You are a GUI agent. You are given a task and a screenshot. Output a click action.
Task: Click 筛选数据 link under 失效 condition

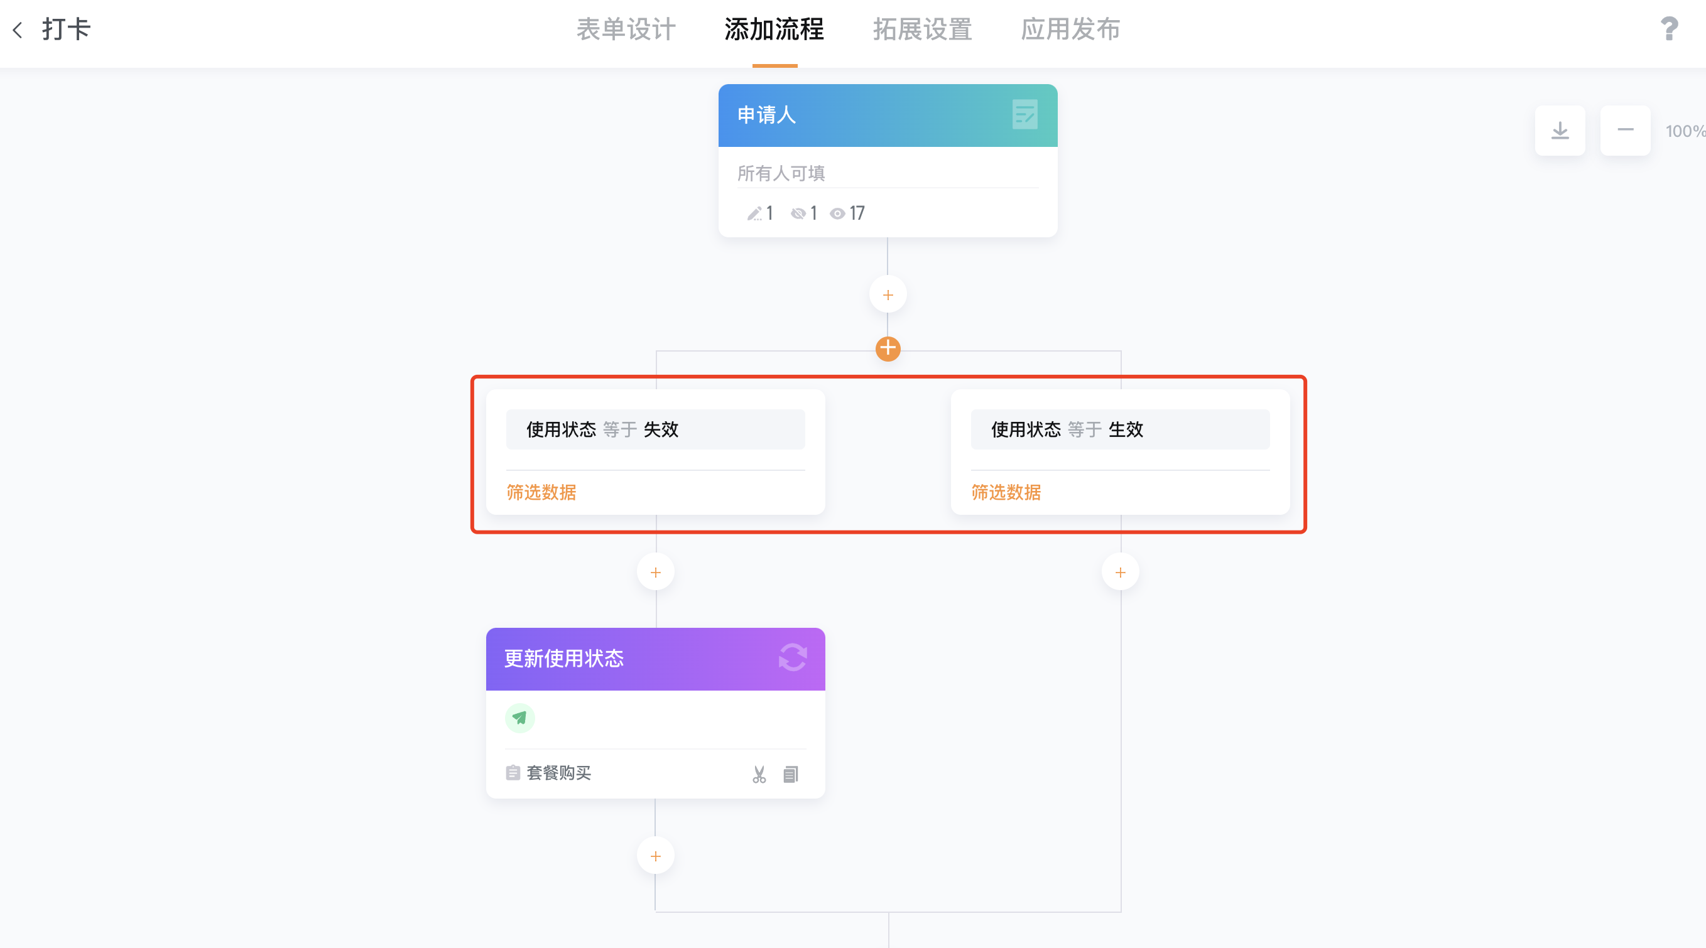(541, 493)
